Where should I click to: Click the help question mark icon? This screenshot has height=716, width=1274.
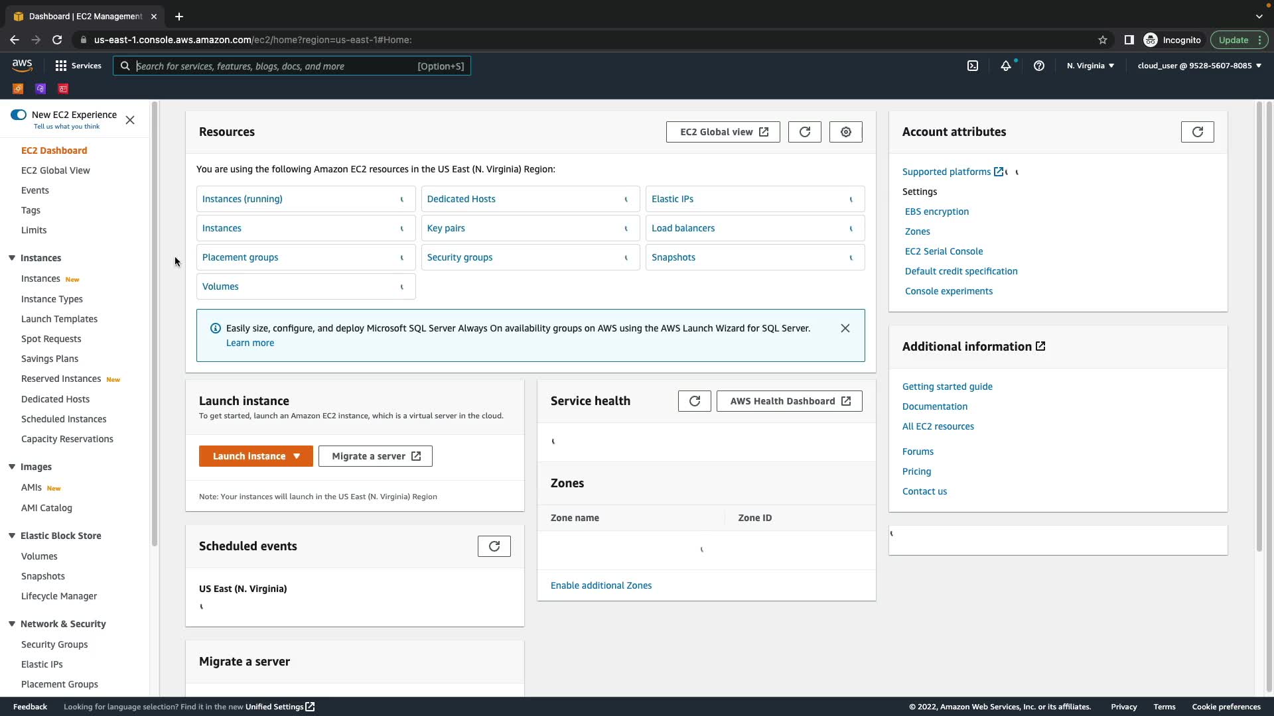(x=1039, y=66)
